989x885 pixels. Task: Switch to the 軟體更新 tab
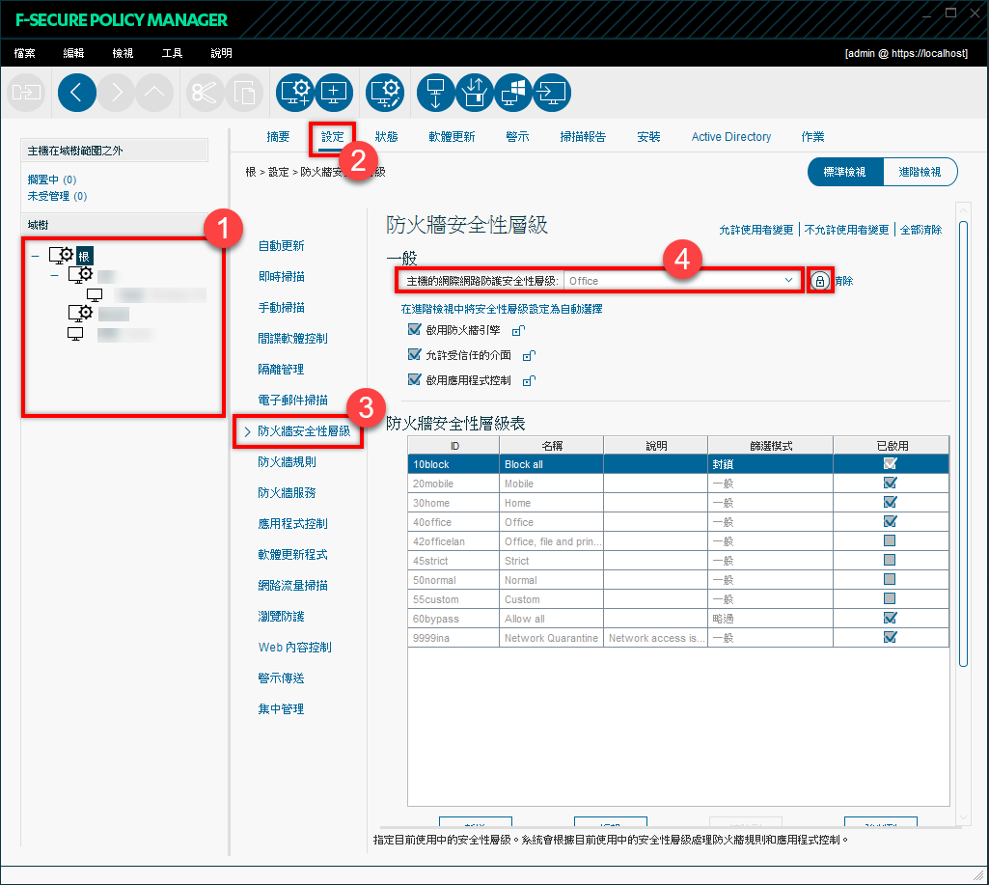[452, 137]
